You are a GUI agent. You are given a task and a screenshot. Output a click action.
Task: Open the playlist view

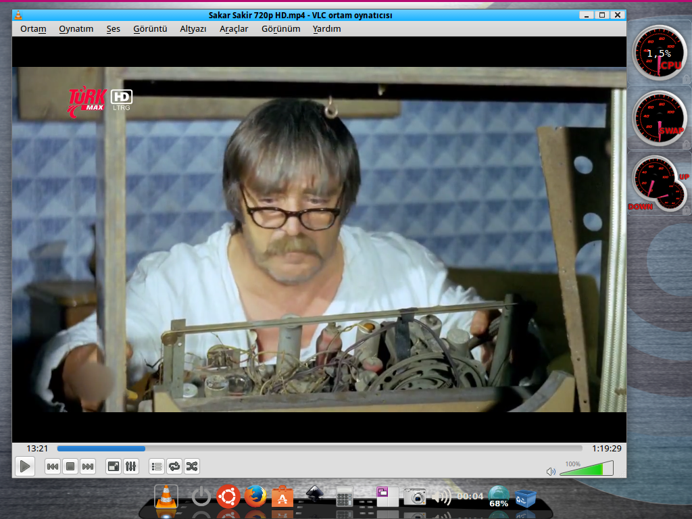point(157,466)
